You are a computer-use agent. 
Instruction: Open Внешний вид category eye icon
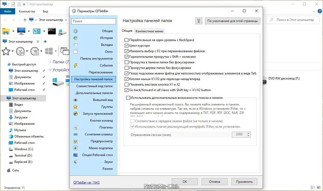coord(75,100)
